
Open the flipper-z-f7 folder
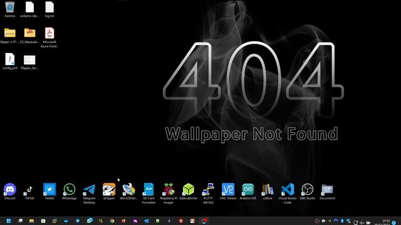coord(10,36)
